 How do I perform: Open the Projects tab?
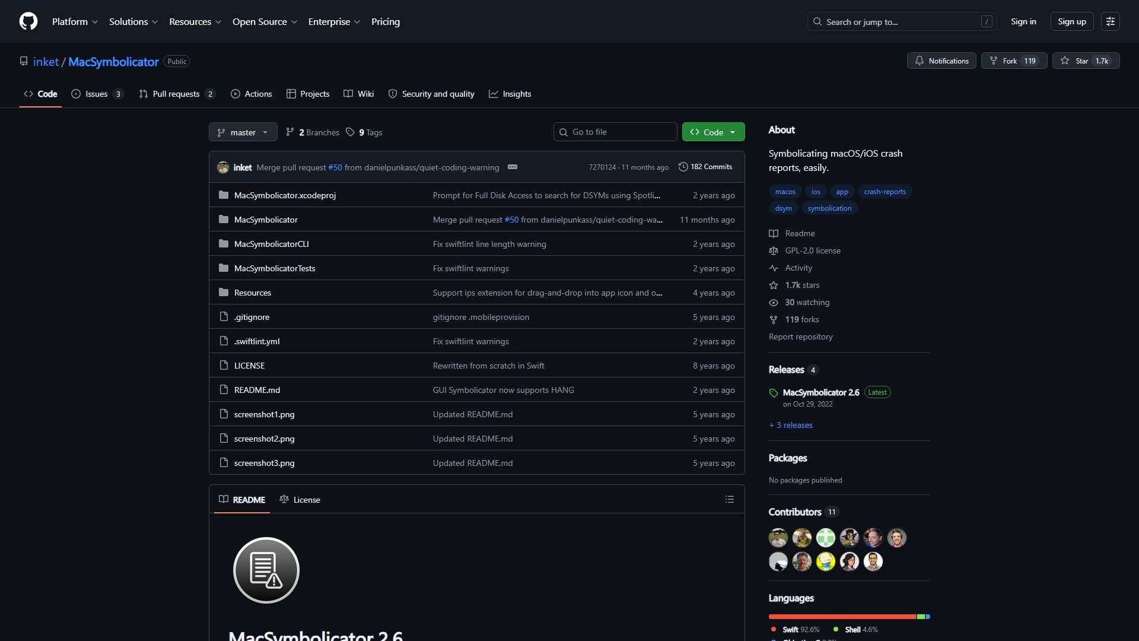click(x=308, y=94)
